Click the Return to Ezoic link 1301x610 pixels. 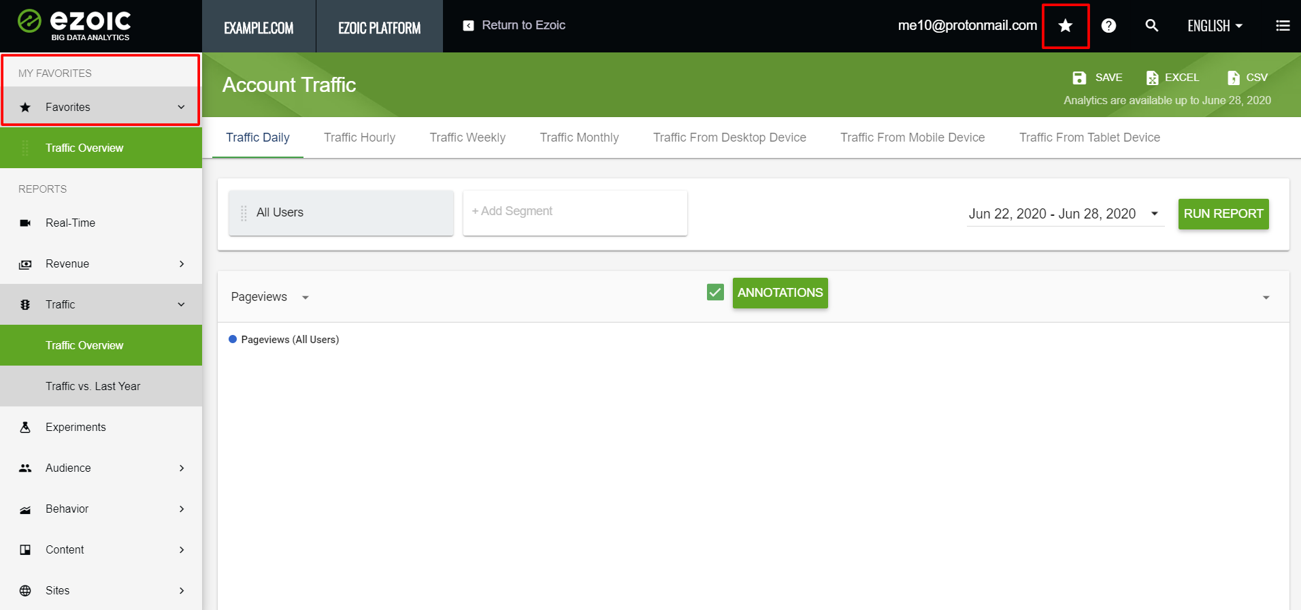tap(515, 25)
